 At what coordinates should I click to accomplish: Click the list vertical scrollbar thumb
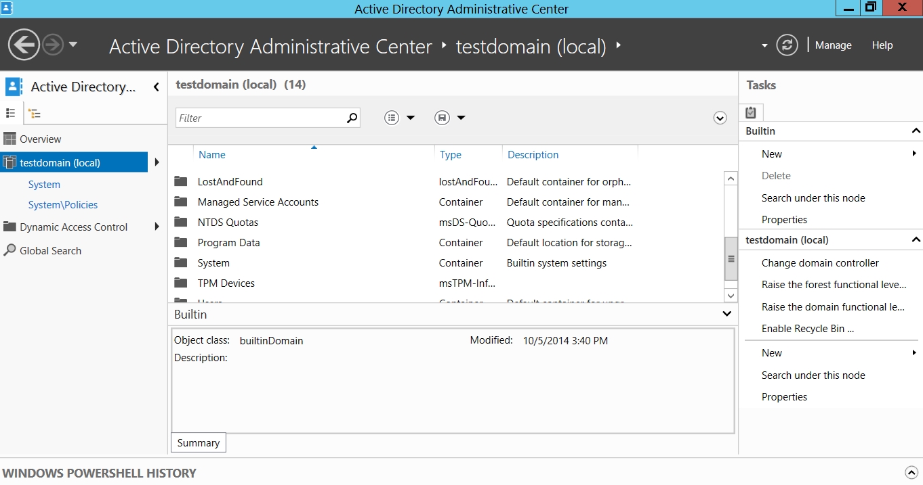pos(731,258)
